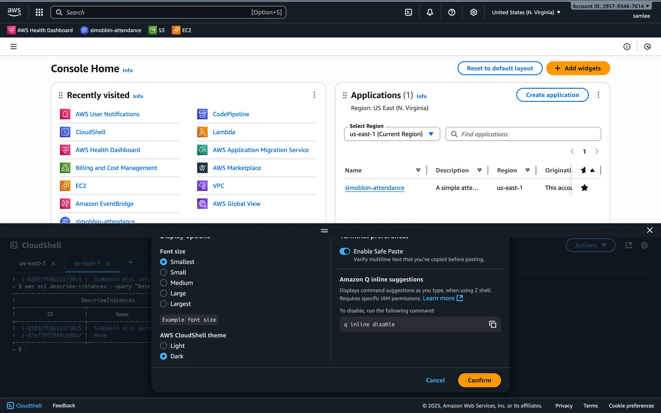Open the notifications bell
The width and height of the screenshot is (661, 413).
pos(430,12)
